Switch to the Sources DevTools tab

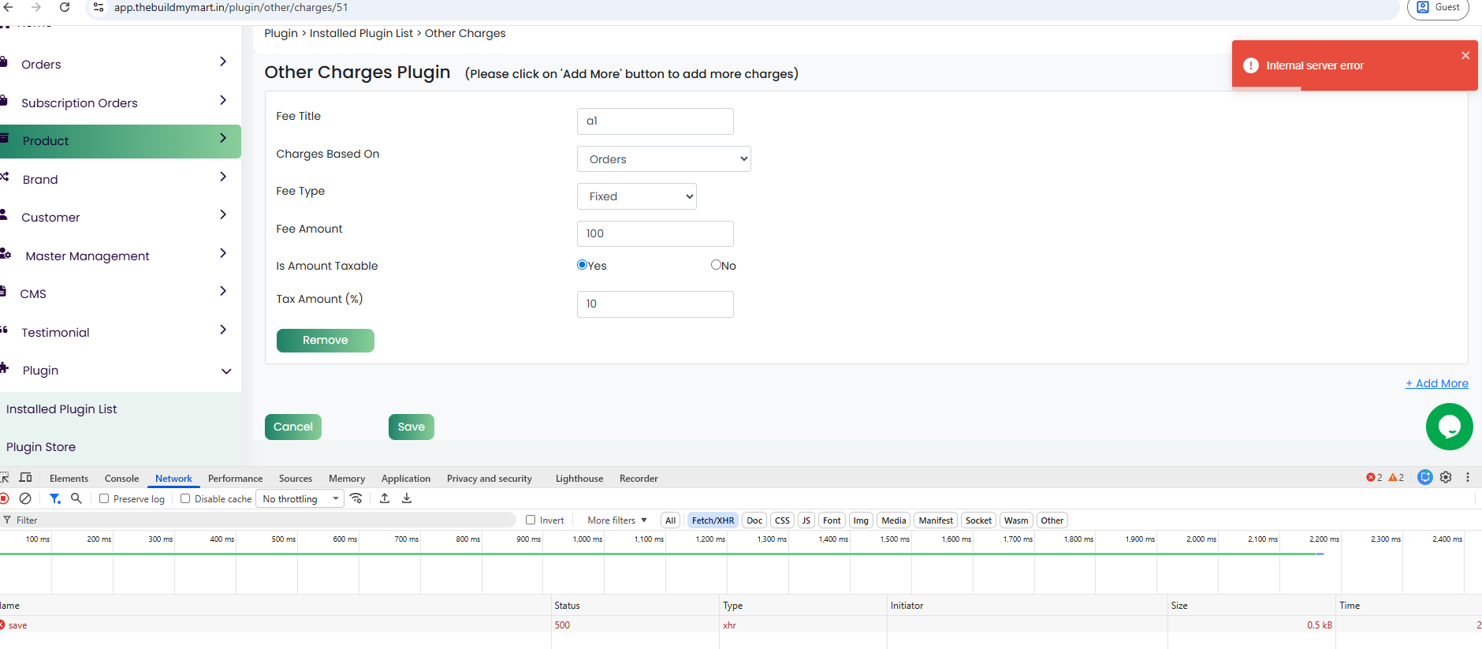tap(296, 479)
